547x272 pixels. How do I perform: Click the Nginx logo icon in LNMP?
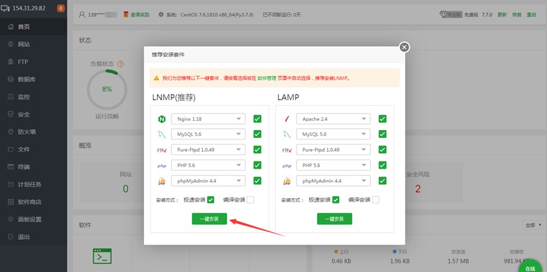(x=162, y=119)
